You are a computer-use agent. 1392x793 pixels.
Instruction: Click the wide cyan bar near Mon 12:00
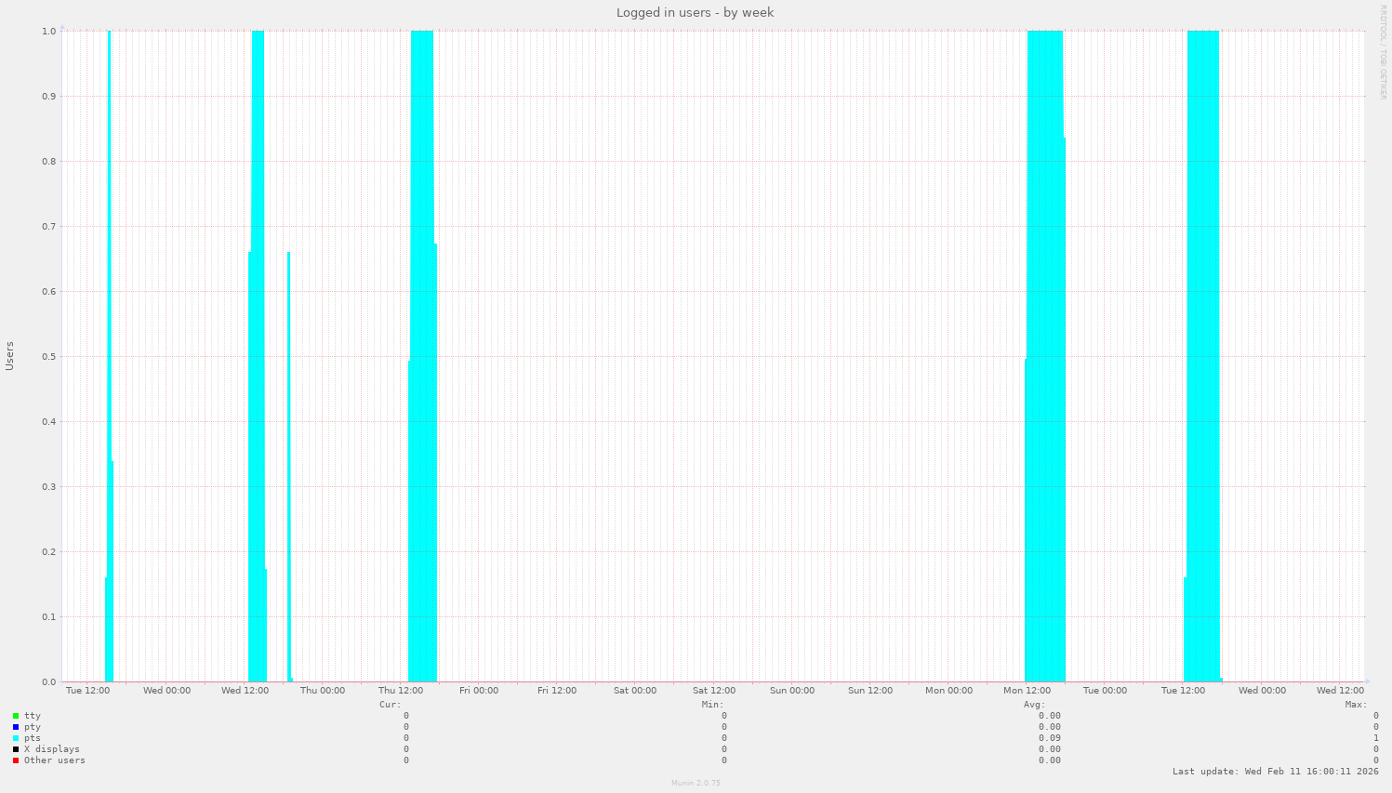[x=1045, y=372]
